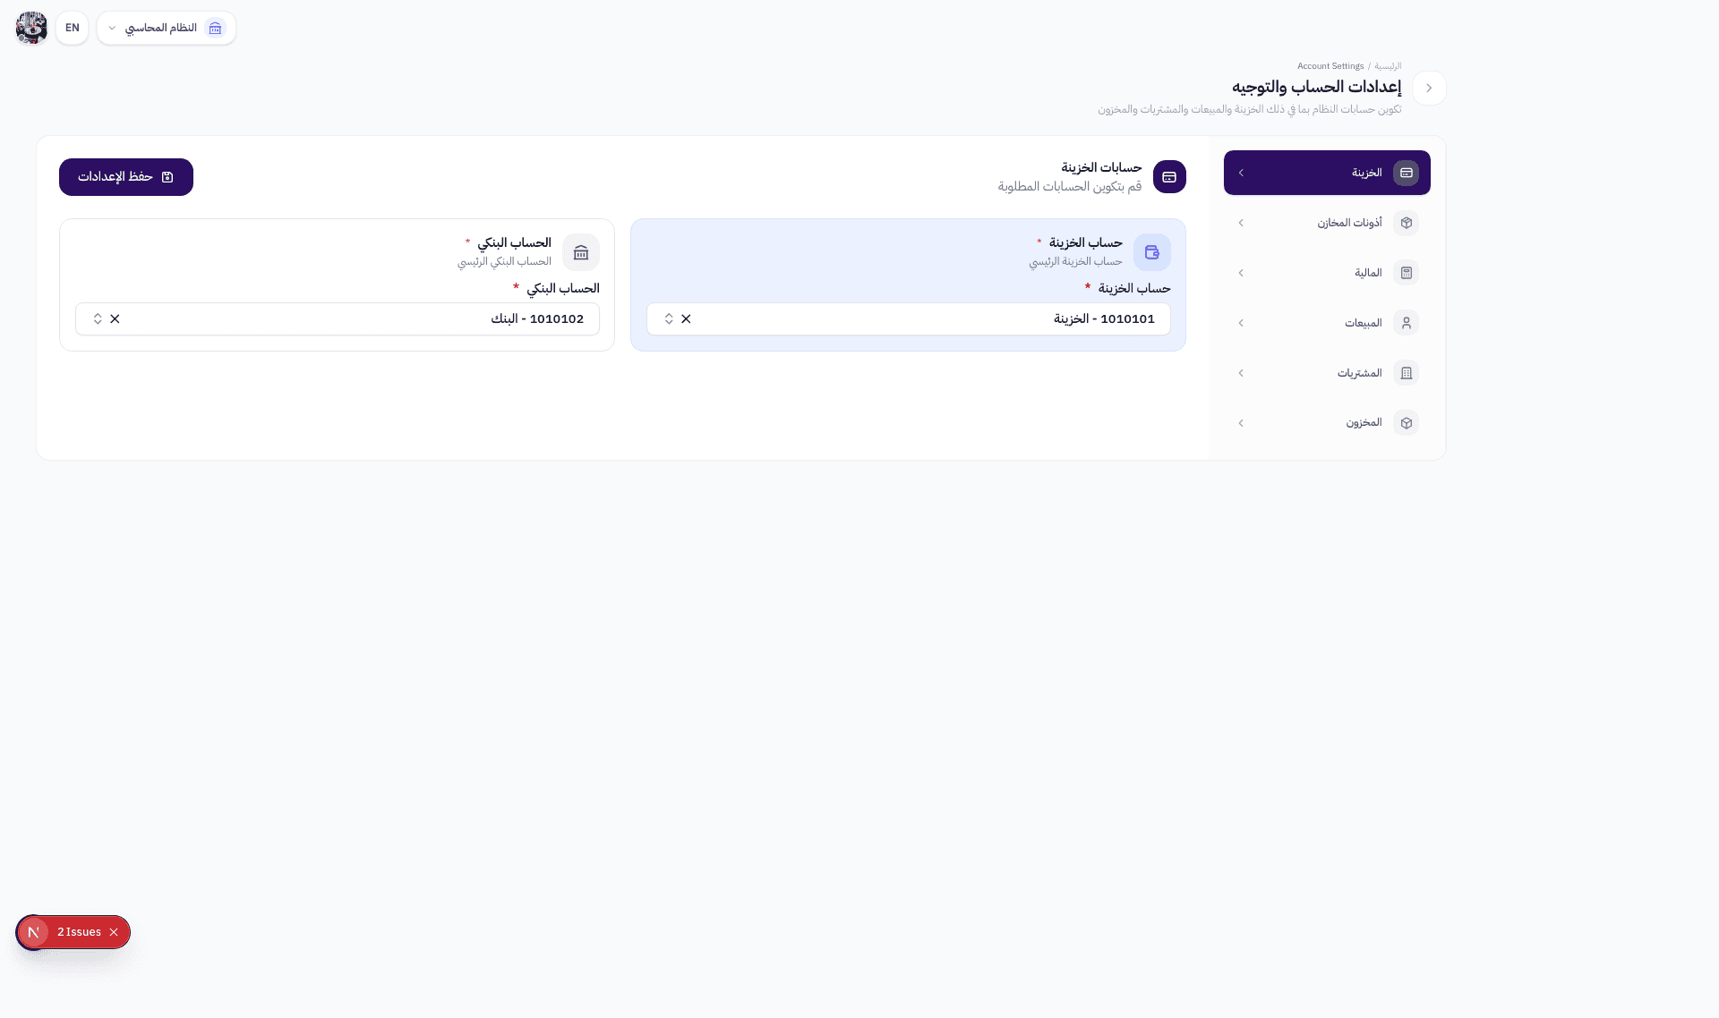Click the back arrow next to page title
Image resolution: width=1719 pixels, height=1018 pixels.
pyautogui.click(x=1429, y=88)
